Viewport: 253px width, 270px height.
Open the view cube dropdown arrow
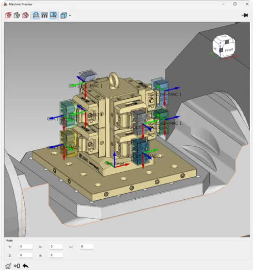(x=70, y=16)
